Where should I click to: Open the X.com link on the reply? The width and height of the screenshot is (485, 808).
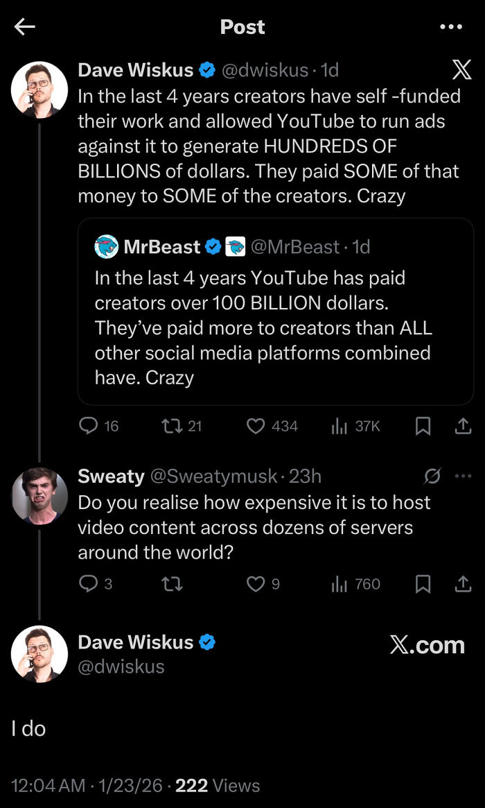pyautogui.click(x=427, y=645)
